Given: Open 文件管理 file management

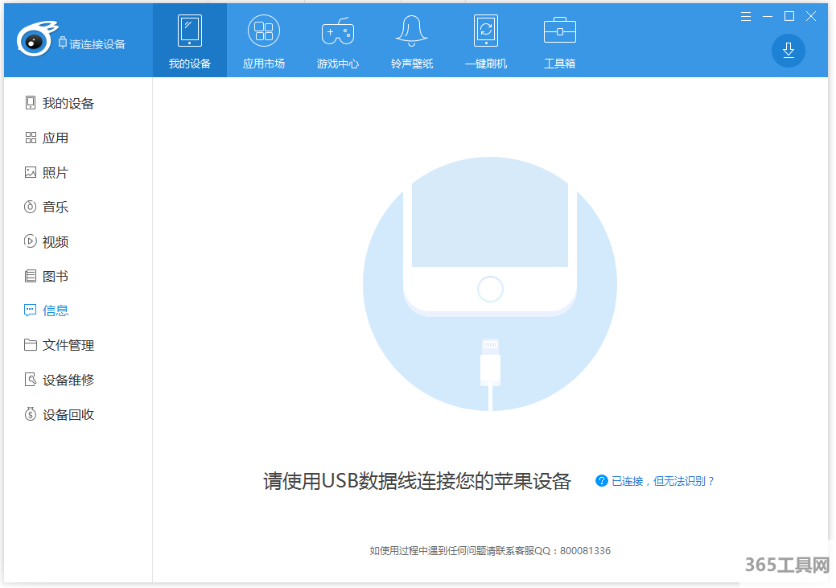Looking at the screenshot, I should (68, 345).
